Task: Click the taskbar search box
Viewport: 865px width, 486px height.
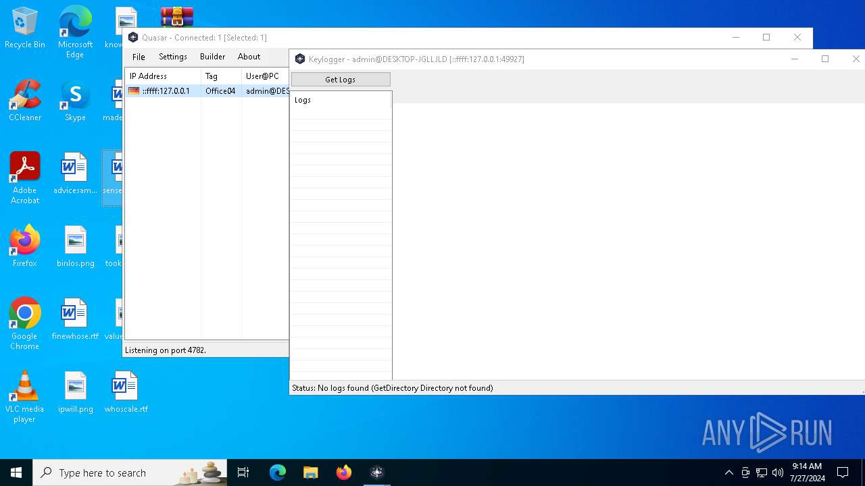Action: (130, 473)
